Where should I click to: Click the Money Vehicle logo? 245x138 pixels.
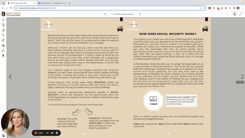point(11,14)
